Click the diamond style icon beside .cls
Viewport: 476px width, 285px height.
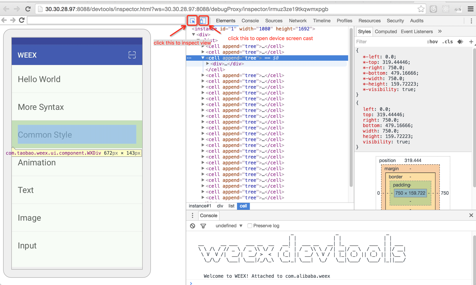point(460,42)
